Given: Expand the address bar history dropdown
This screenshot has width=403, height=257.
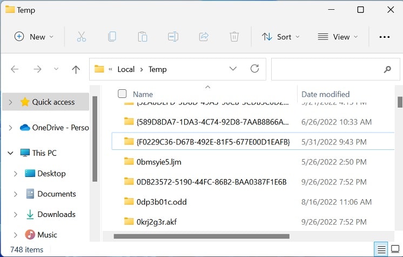Looking at the screenshot, I should 233,69.
